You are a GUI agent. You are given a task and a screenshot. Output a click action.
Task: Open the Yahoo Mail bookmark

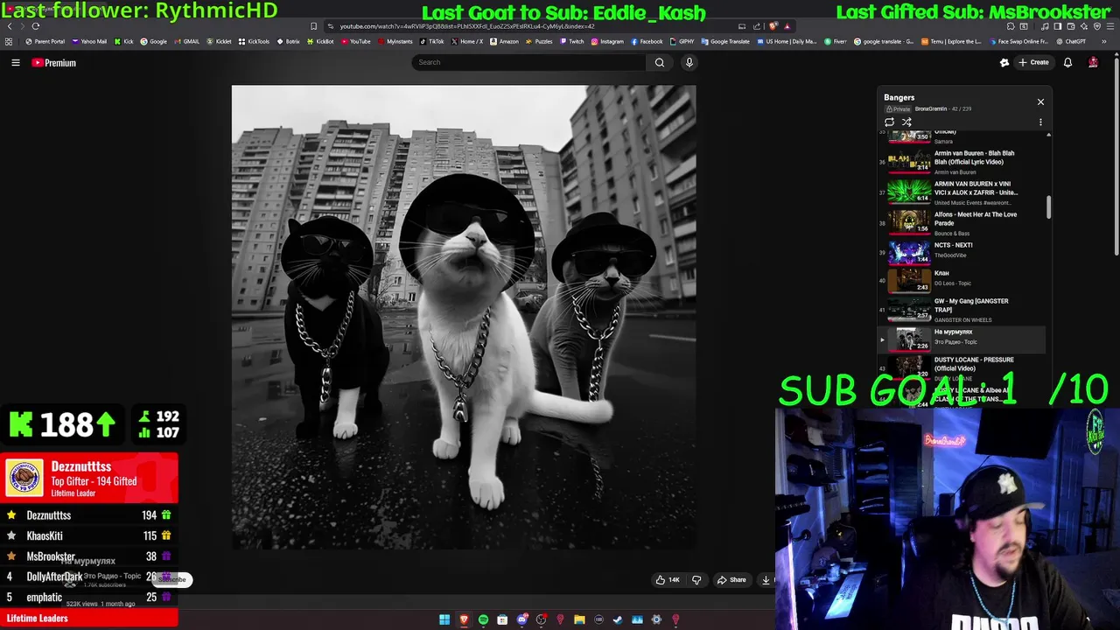(89, 41)
